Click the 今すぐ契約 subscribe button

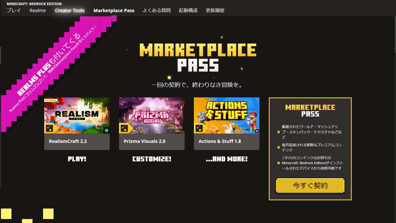pyautogui.click(x=310, y=185)
